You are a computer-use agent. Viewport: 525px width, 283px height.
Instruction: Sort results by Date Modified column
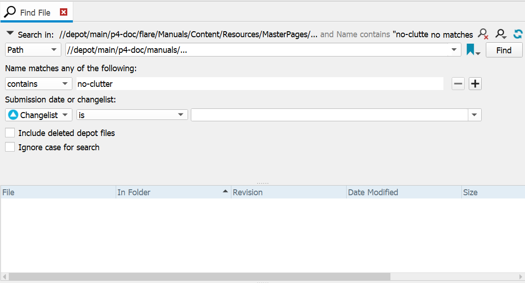[x=403, y=192]
